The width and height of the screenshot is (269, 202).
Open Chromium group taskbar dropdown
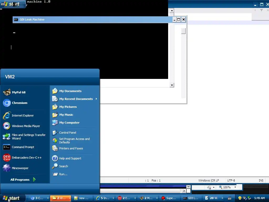tap(48, 198)
